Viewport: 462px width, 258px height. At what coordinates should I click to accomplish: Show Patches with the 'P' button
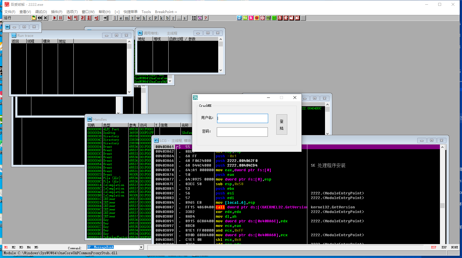[x=156, y=18]
